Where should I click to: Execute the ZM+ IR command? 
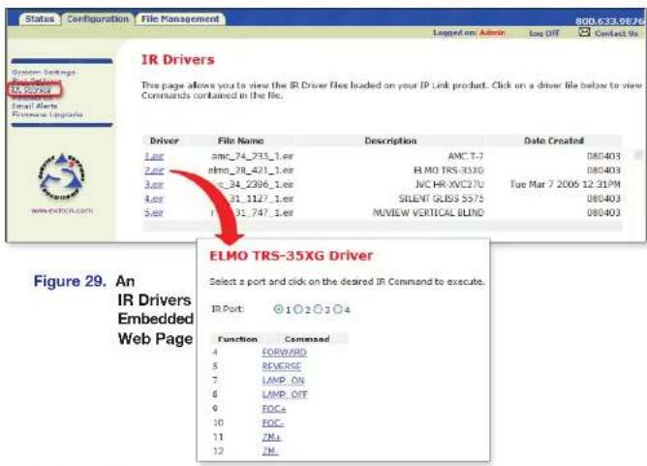point(271,437)
